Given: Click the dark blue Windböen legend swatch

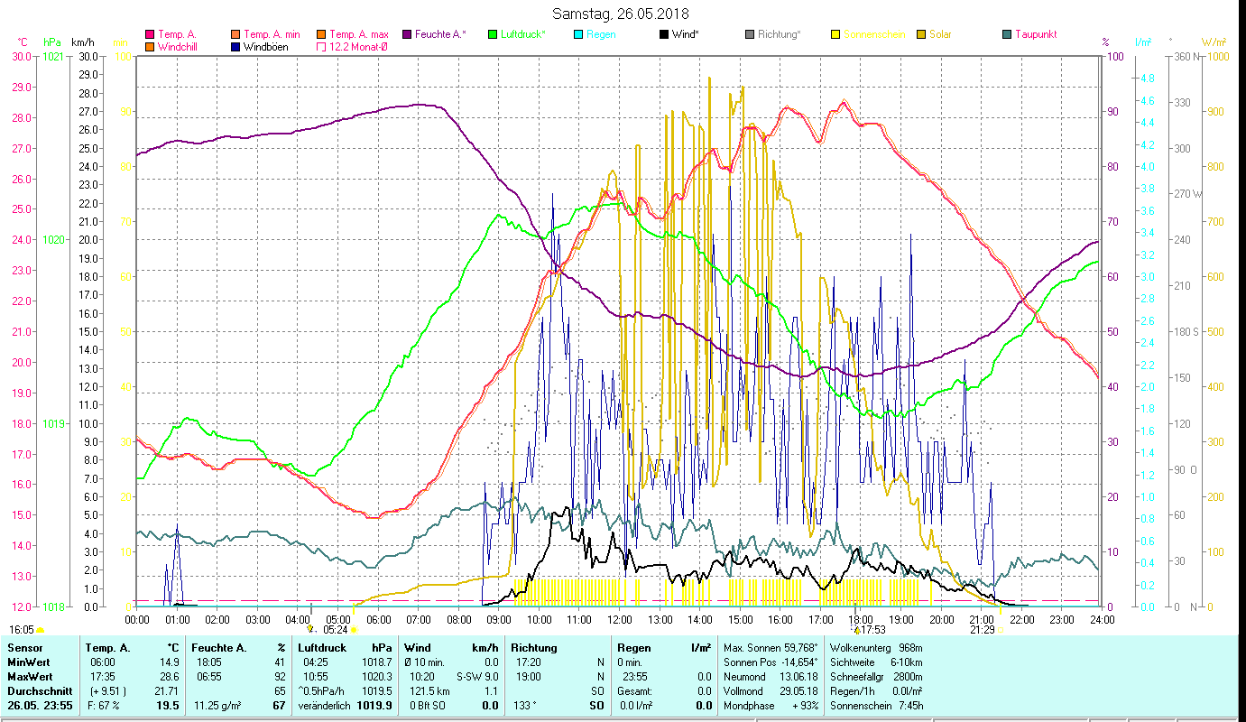Looking at the screenshot, I should [x=236, y=47].
